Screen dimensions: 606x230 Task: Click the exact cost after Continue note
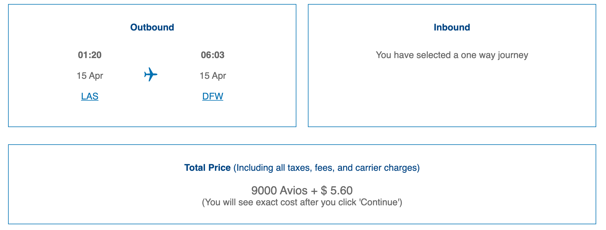tap(302, 202)
